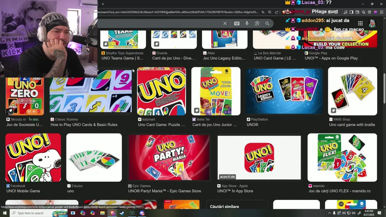Click the translate page icon in the address bar

pyautogui.click(x=263, y=12)
